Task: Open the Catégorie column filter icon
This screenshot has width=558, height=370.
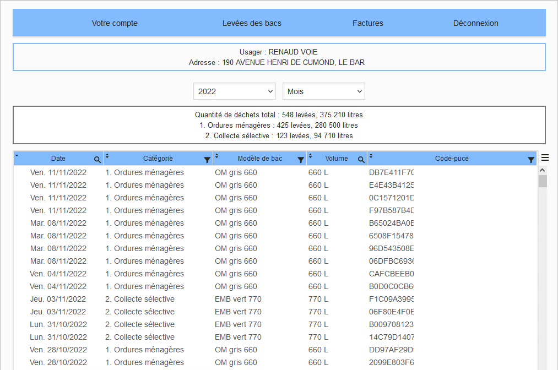Action: 207,160
